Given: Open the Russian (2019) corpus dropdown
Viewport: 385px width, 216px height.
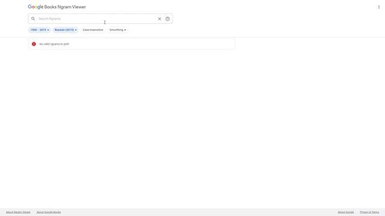Looking at the screenshot, I should pos(66,30).
